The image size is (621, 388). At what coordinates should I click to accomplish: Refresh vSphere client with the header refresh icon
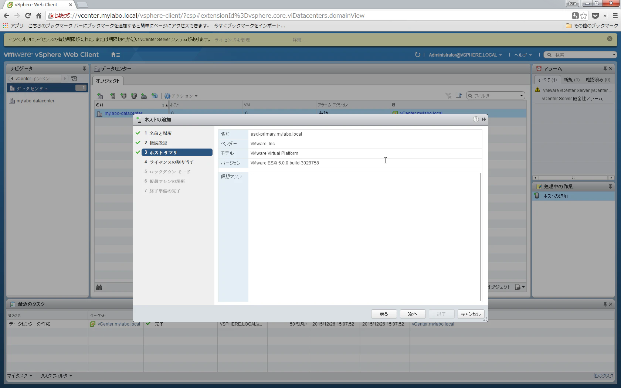coord(418,55)
